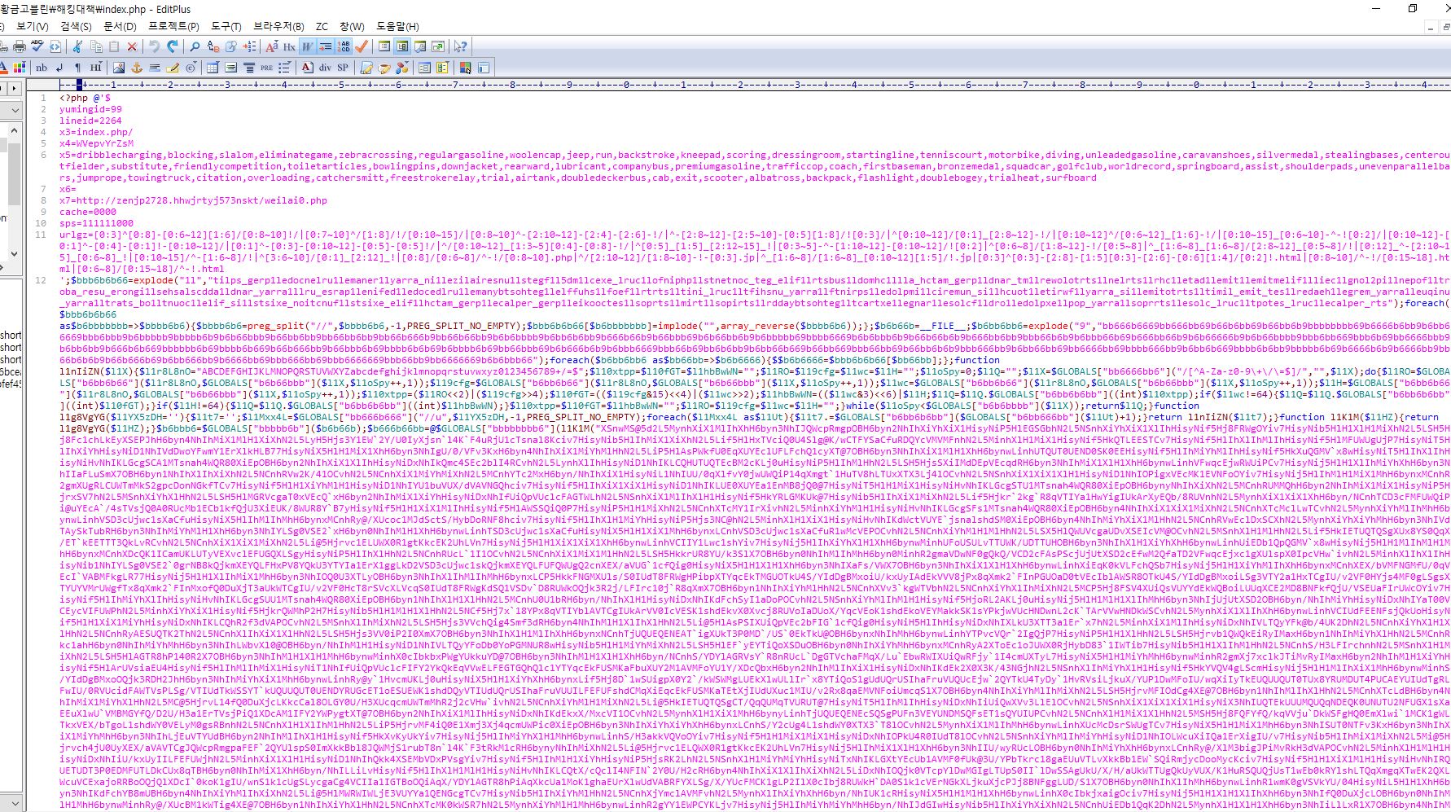
Task: Open the list tag dropdown
Action: pyautogui.click(x=284, y=68)
